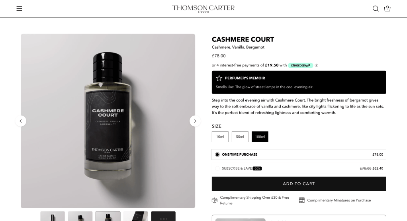Viewport: 407px width, 221px height.
Task: Select One-Time Purchase radio option
Action: [217, 155]
